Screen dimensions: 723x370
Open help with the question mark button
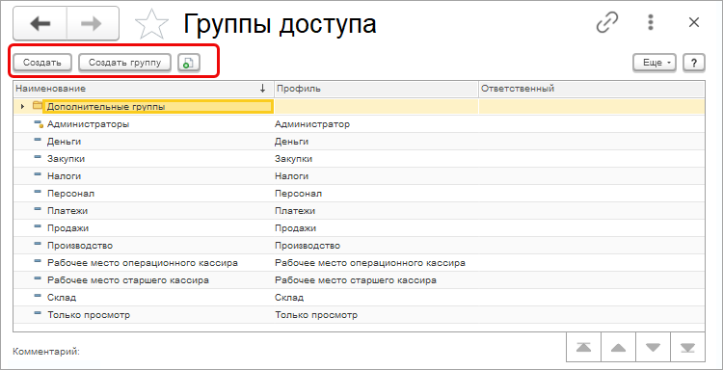694,63
